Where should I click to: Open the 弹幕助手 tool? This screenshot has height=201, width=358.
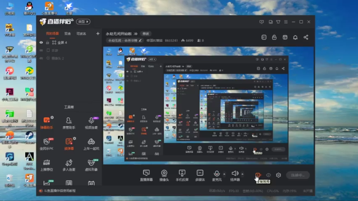tap(46, 123)
